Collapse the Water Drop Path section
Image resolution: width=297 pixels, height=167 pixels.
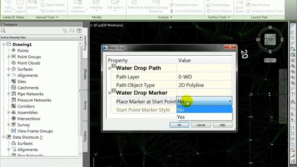point(110,68)
